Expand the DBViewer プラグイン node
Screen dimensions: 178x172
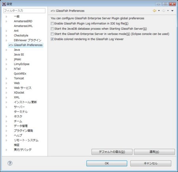(6, 41)
